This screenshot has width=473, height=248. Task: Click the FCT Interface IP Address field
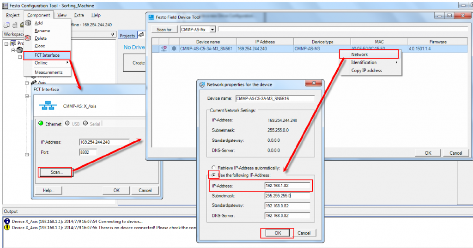[104, 142]
